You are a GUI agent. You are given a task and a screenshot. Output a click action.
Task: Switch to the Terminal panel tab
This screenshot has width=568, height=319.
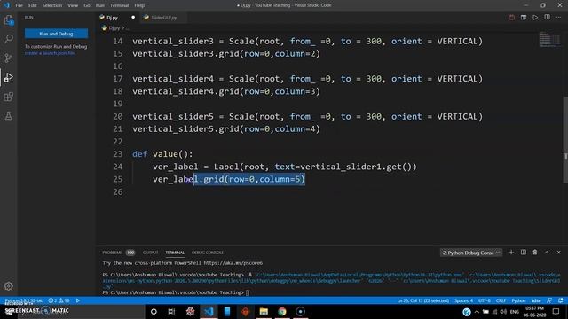[175, 253]
